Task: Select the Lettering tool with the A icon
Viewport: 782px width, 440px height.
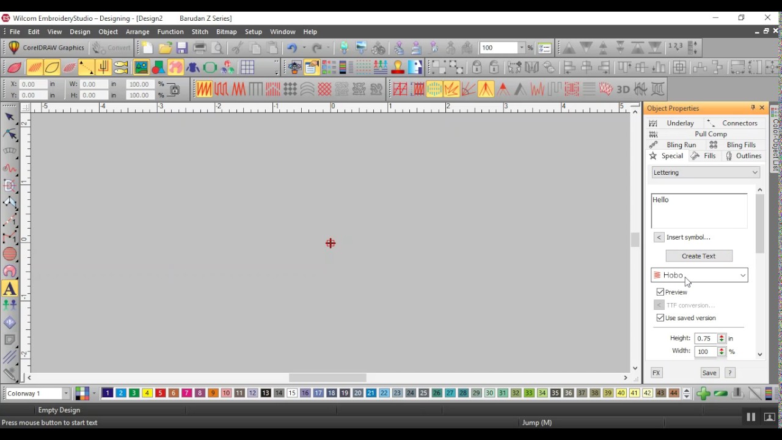Action: [x=10, y=288]
